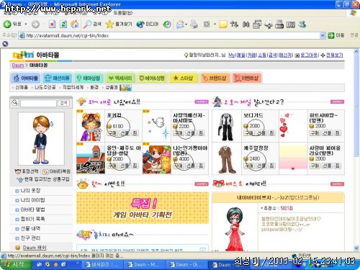Select the 아바타몰 tab
The height and width of the screenshot is (270, 360).
click(x=26, y=78)
